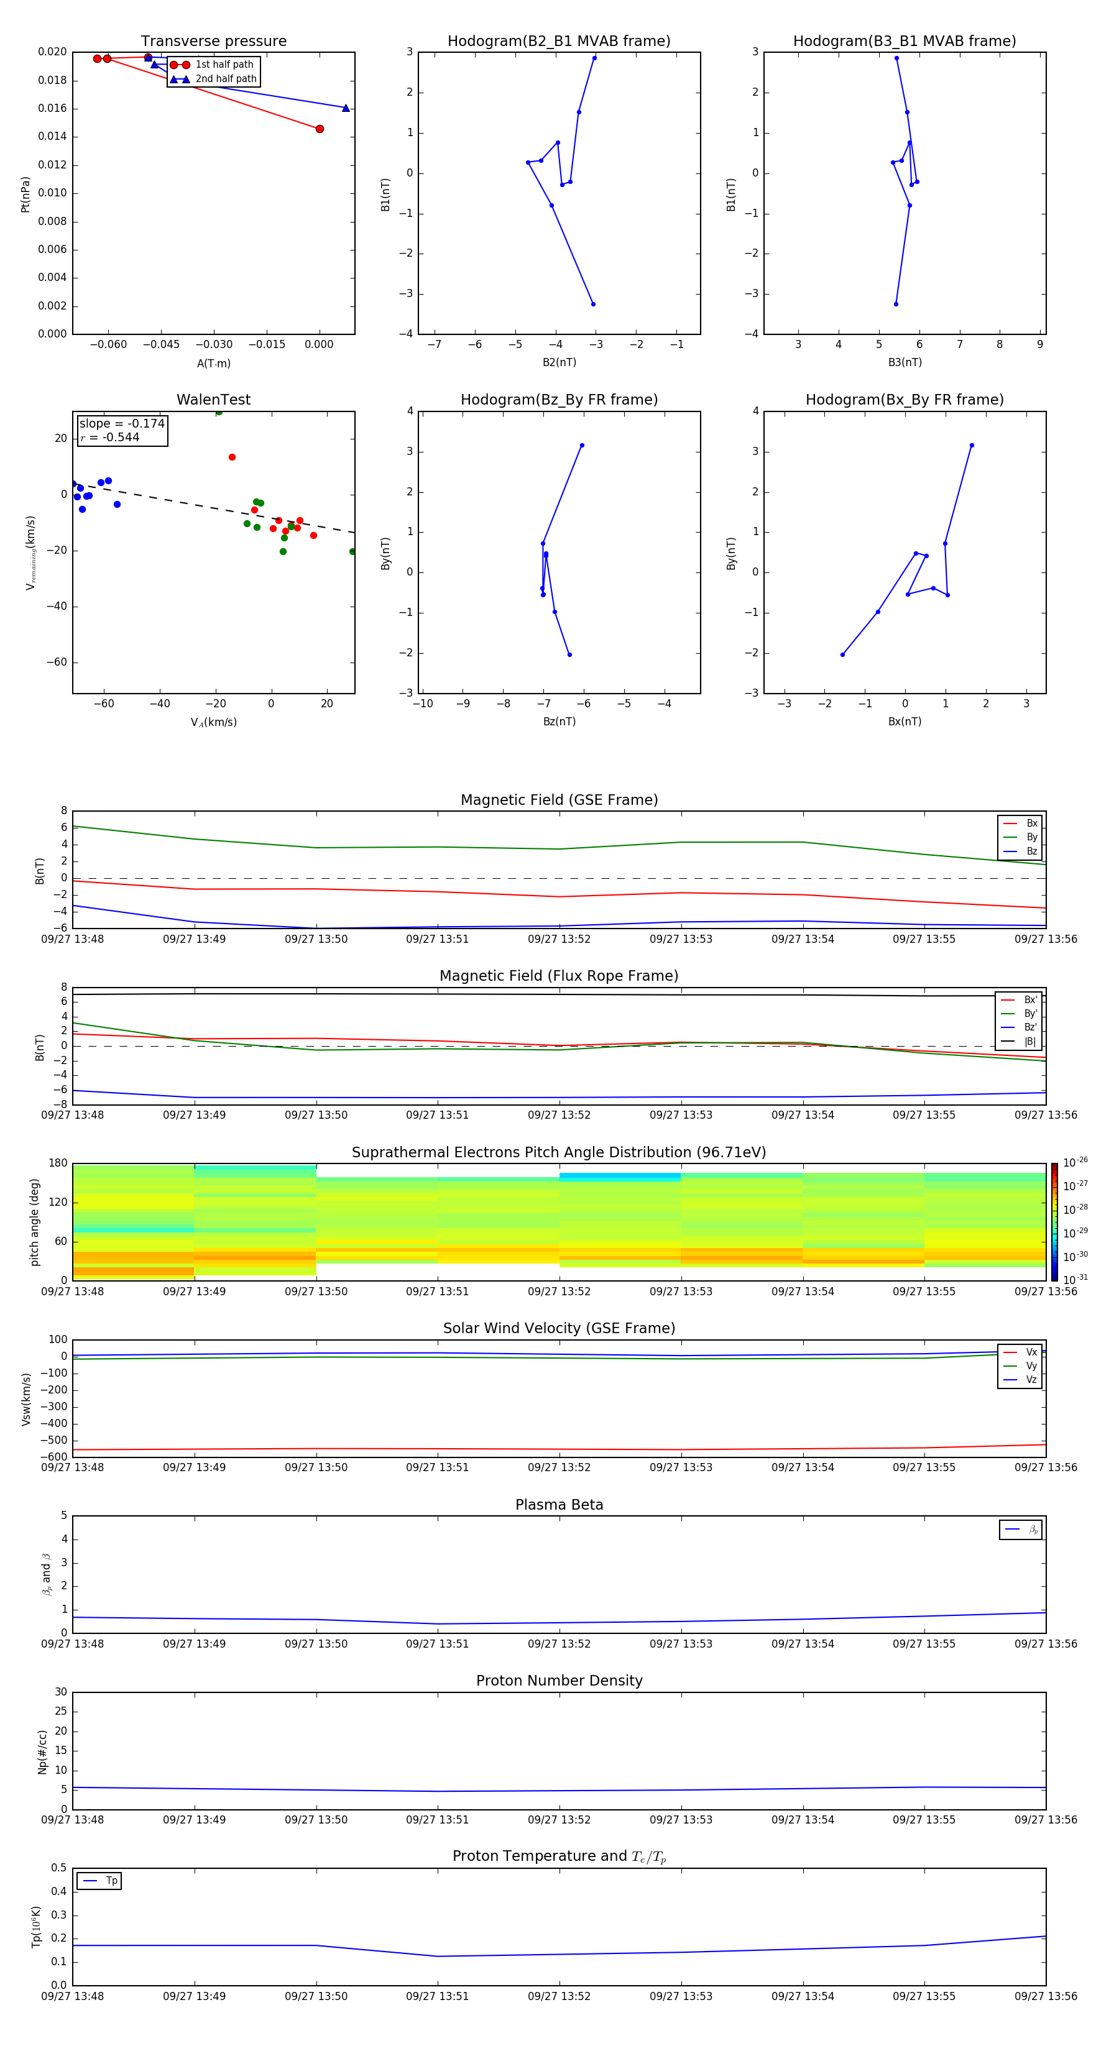Select the 'slope = -0.174' annotation
Image resolution: width=1119 pixels, height=2051 pixels.
point(122,424)
